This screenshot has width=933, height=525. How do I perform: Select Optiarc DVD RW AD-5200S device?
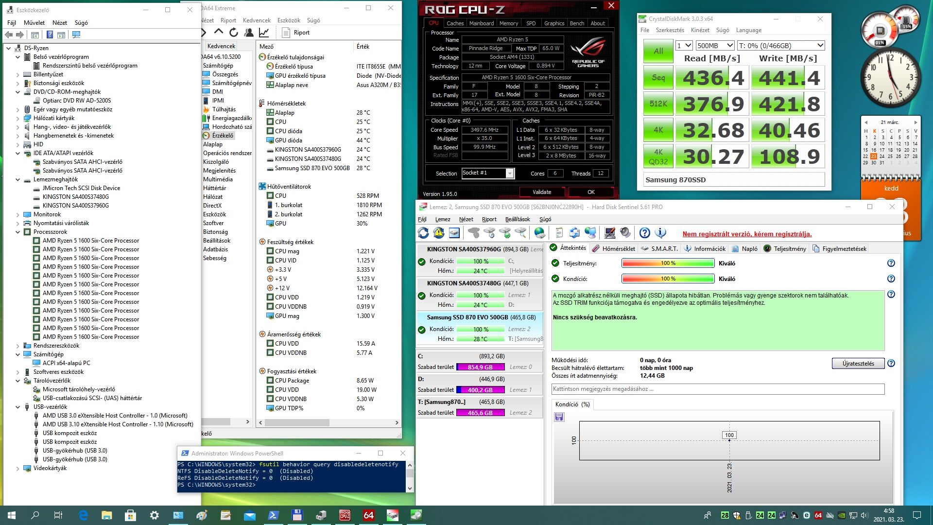(x=76, y=101)
